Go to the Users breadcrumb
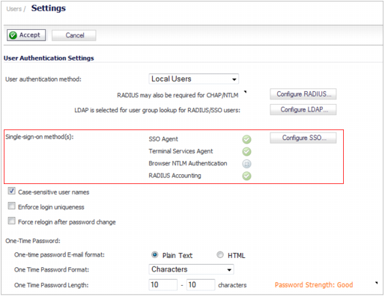Image resolution: width=391 pixels, height=300 pixels. [x=14, y=9]
